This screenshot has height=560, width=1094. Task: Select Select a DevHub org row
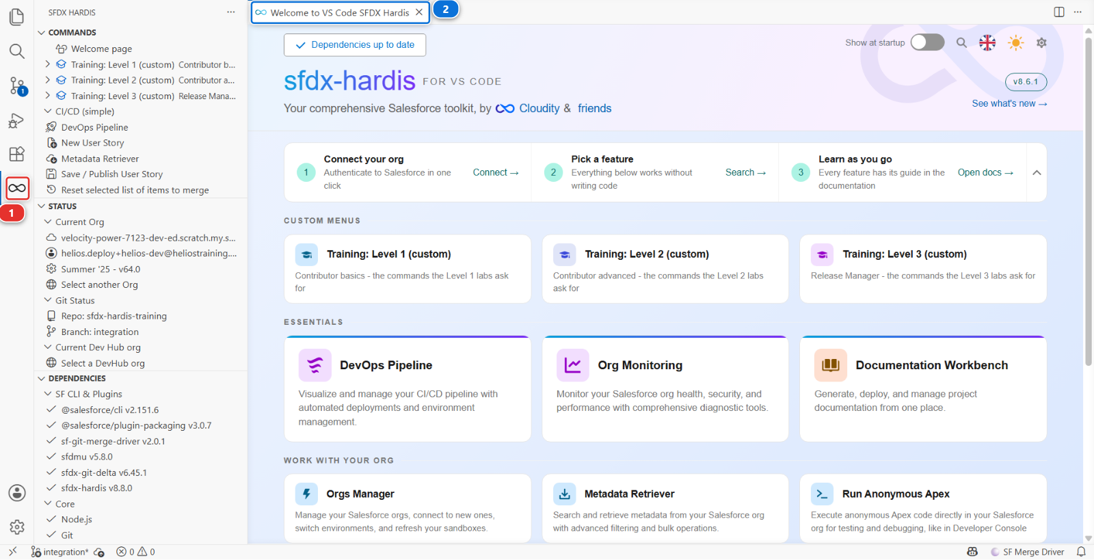(141, 363)
